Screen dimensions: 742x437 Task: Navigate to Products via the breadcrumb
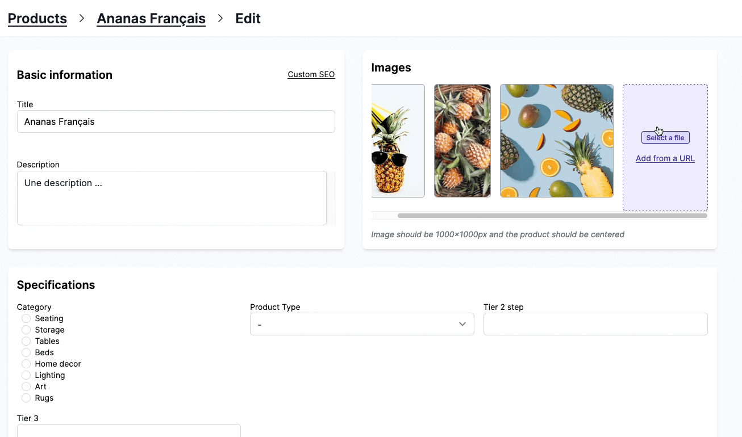37,18
